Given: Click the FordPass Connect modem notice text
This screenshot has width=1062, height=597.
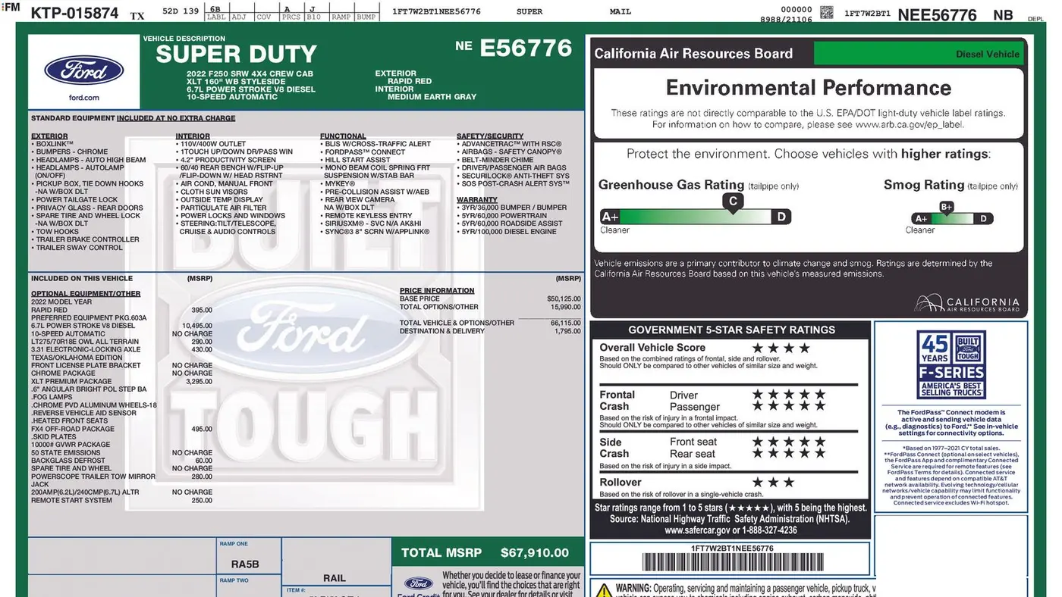Looking at the screenshot, I should pos(951,423).
